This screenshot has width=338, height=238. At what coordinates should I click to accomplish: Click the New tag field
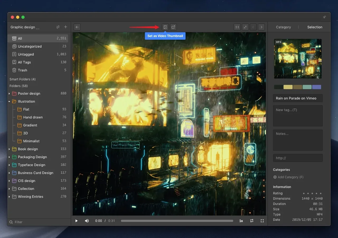[x=298, y=116]
